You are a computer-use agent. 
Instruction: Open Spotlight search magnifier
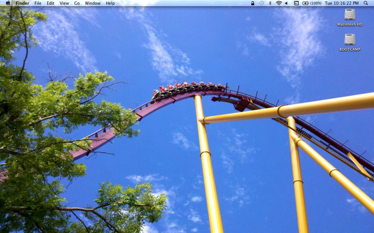(x=366, y=3)
